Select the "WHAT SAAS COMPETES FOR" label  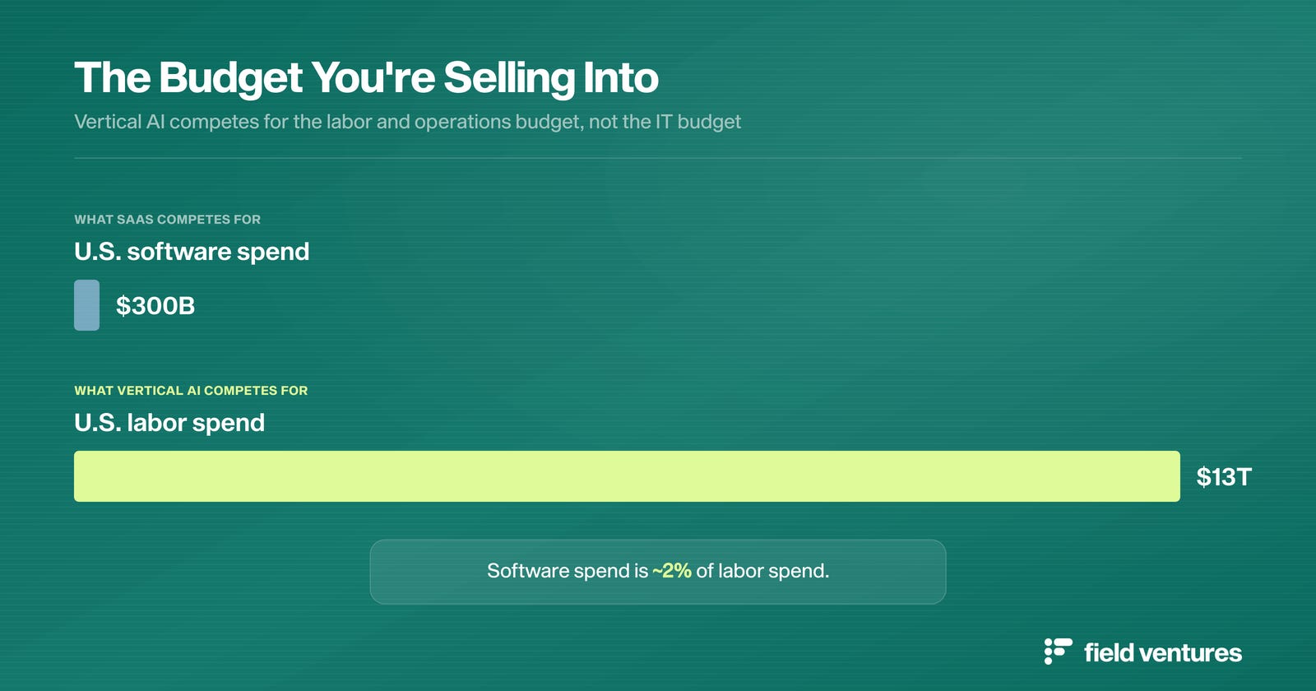click(167, 220)
